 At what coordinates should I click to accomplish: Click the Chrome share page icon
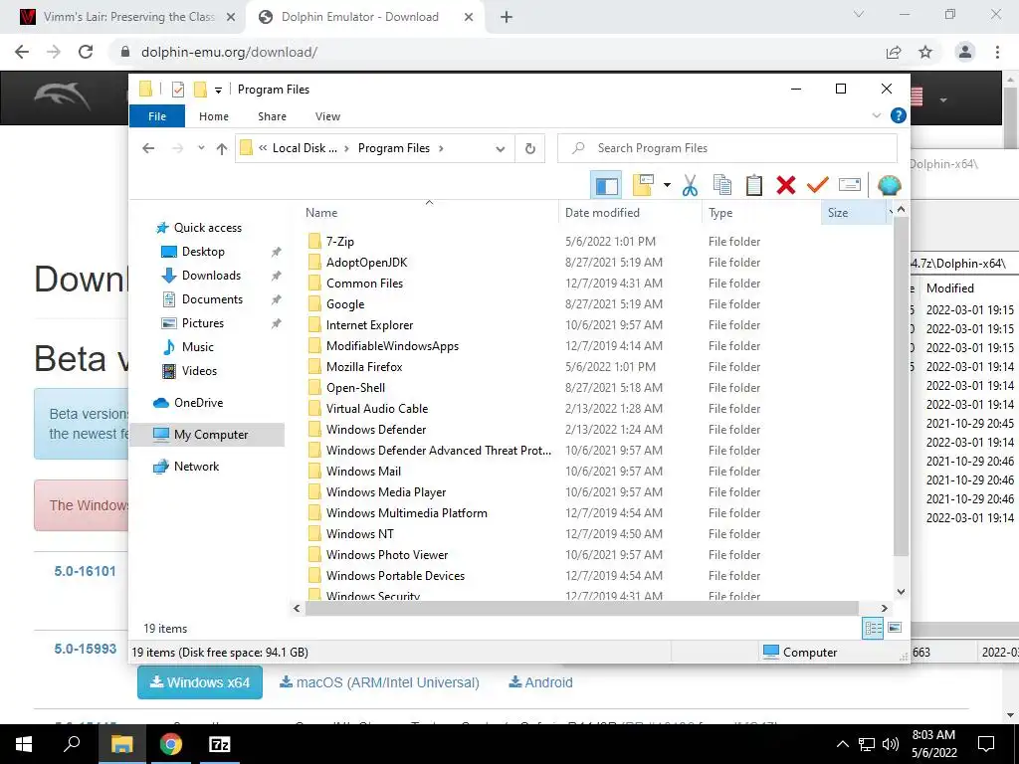pyautogui.click(x=894, y=52)
